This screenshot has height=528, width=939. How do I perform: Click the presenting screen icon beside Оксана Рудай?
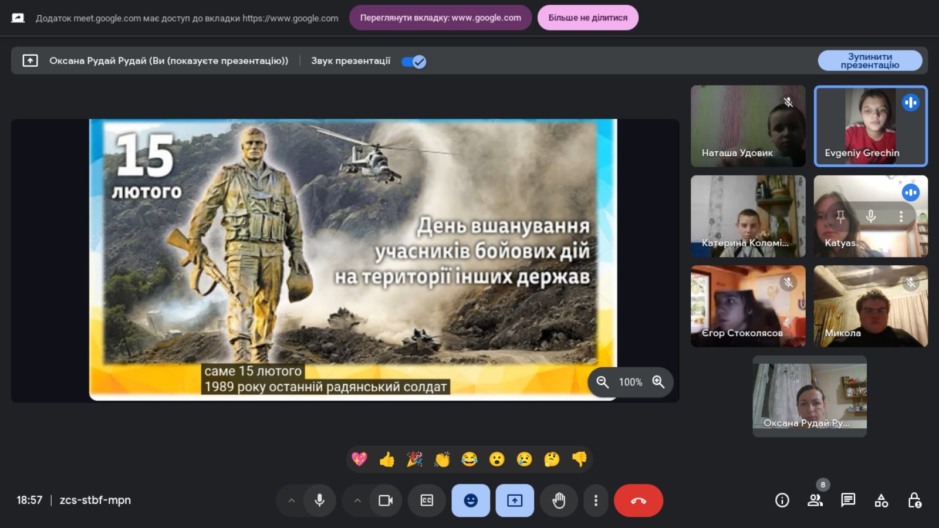(x=30, y=60)
